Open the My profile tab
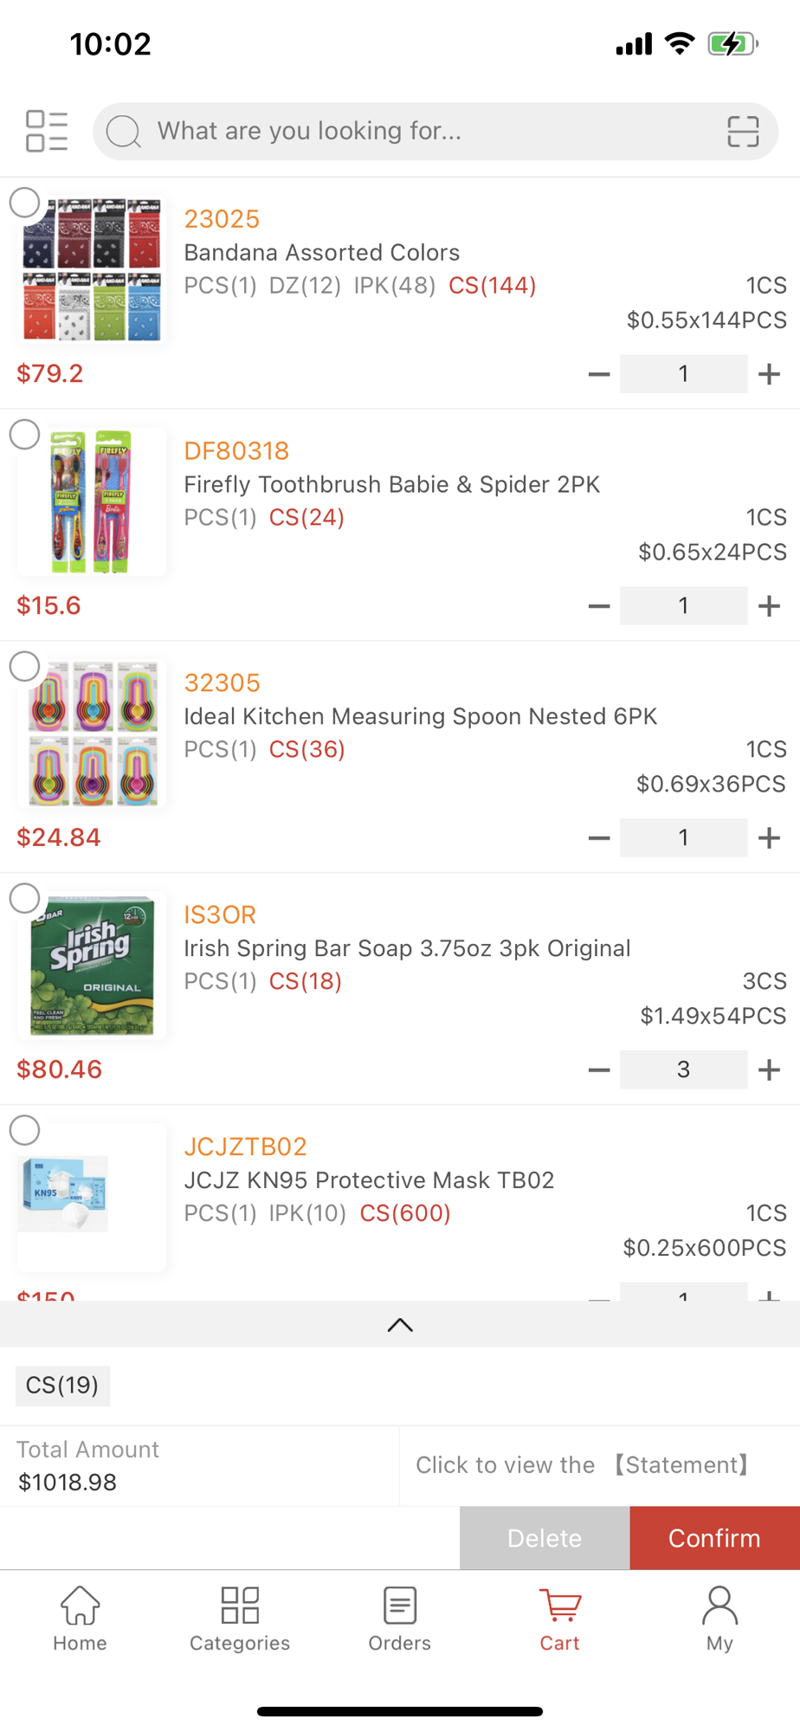The height and width of the screenshot is (1732, 800). click(719, 1619)
